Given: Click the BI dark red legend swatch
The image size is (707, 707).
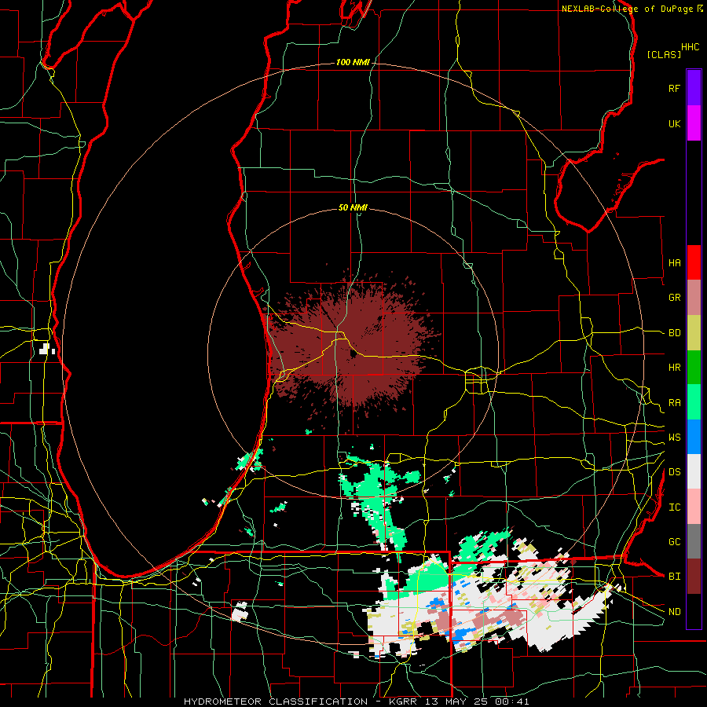Looking at the screenshot, I should (x=694, y=577).
